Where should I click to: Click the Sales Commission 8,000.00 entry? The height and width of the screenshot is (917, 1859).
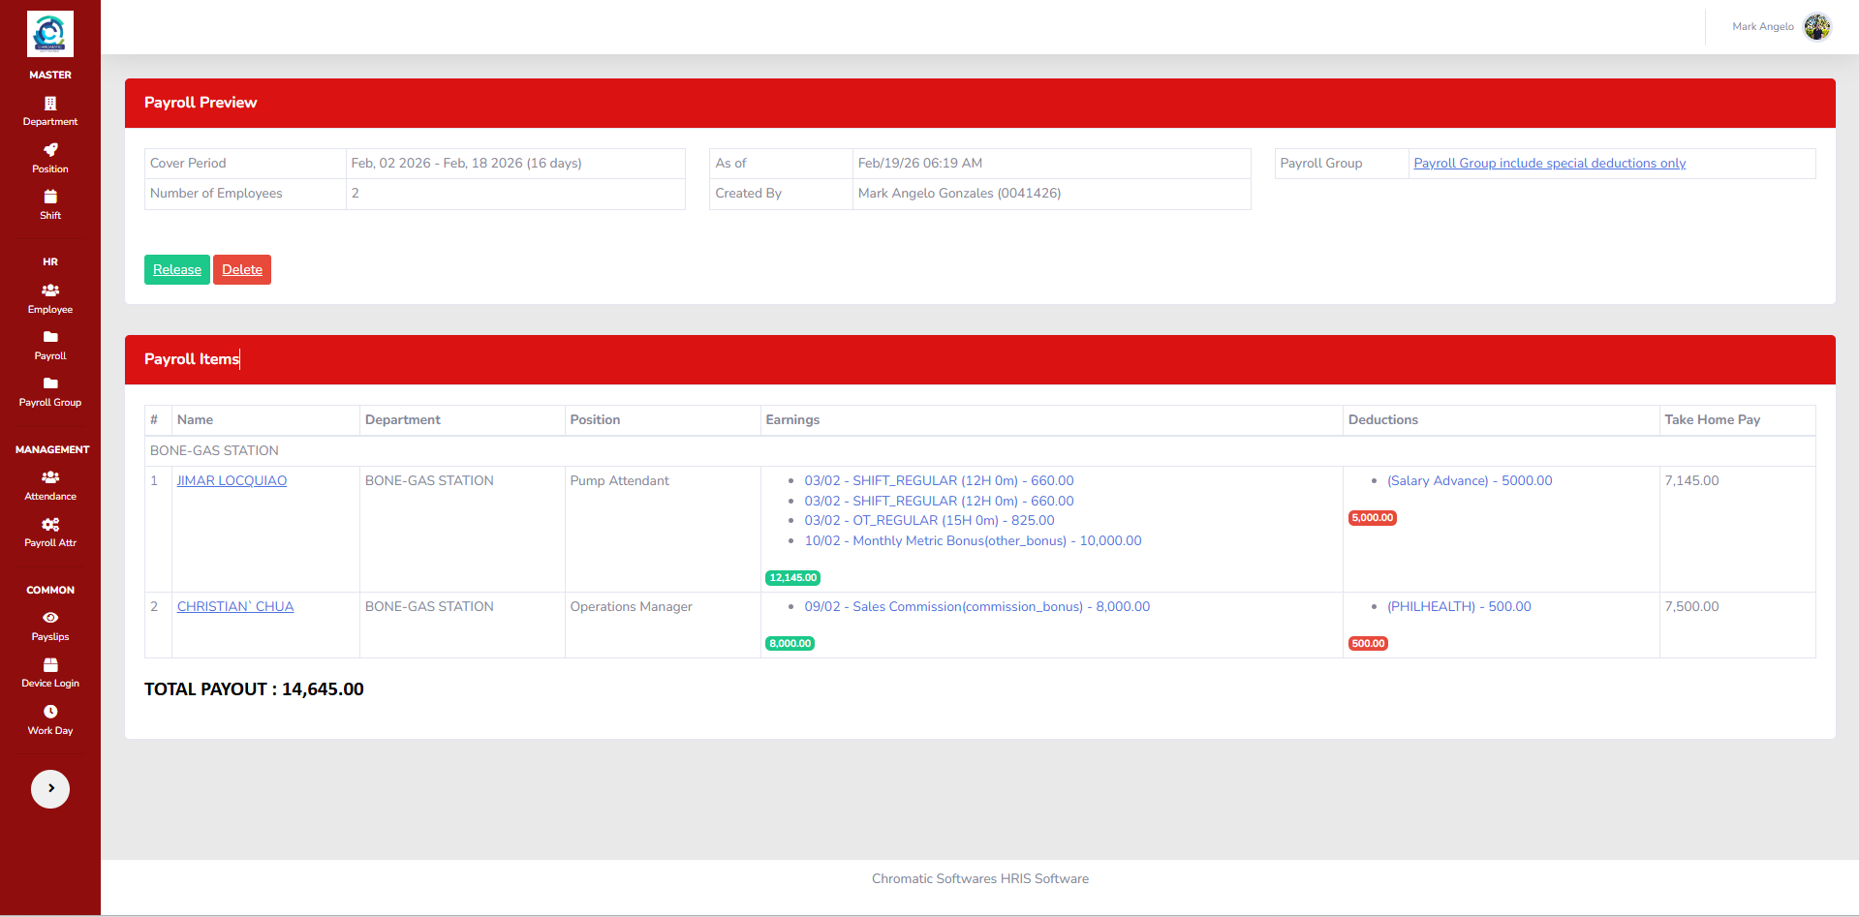pyautogui.click(x=977, y=607)
